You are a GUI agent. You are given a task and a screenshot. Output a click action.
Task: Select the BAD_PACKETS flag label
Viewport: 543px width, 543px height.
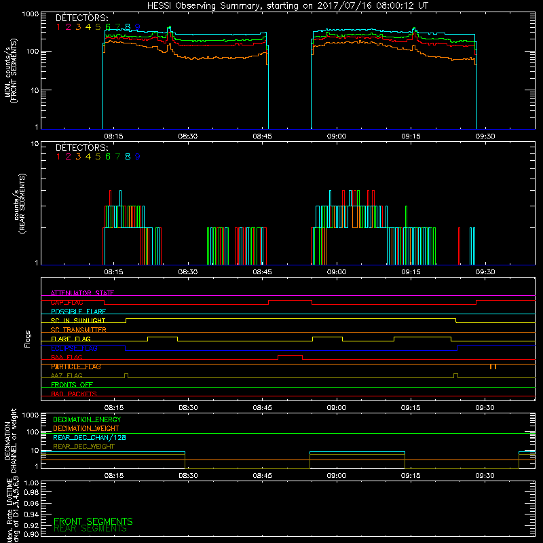[74, 394]
